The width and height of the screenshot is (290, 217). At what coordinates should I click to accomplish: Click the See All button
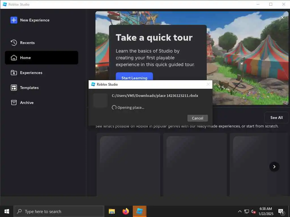[276, 118]
